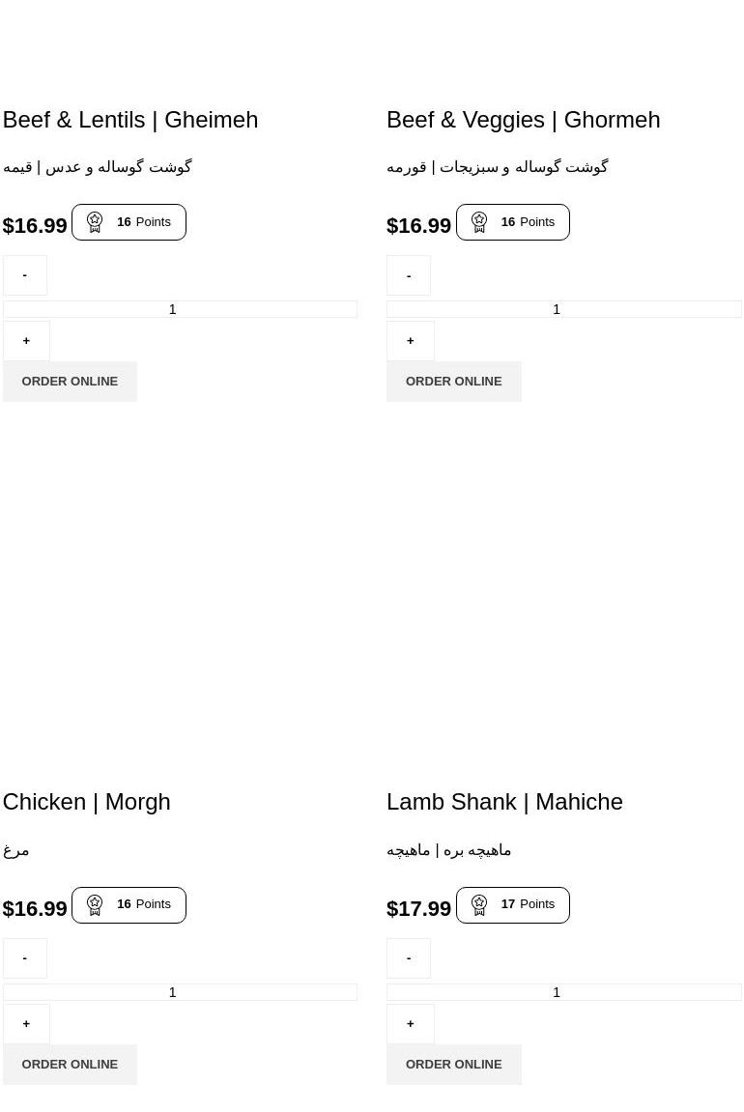Order Beef & Lentils Gheimeh online
The width and height of the screenshot is (744, 1112).
(70, 382)
